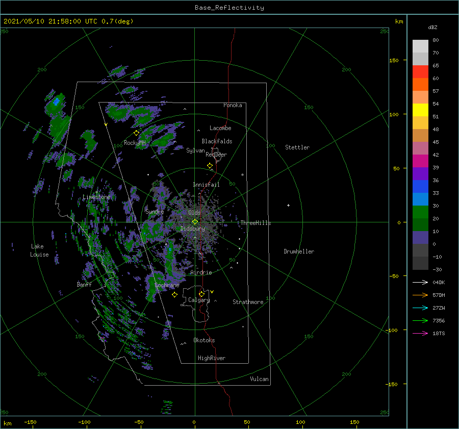Click the Vulcan label
459x429 pixels.
point(260,379)
